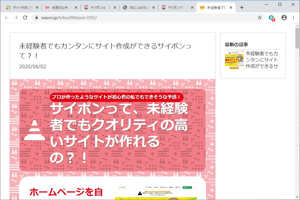The image size is (300, 200).
Task: Focus the address bar showing saipon.jp URL
Action: [148, 18]
